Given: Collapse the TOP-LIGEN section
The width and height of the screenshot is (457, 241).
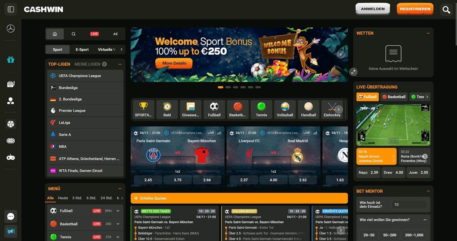Looking at the screenshot, I should (120, 64).
